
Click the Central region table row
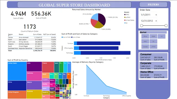pos(32,37)
